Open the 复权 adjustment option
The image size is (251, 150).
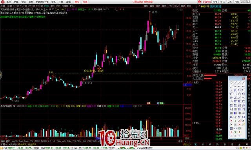click(x=146, y=6)
